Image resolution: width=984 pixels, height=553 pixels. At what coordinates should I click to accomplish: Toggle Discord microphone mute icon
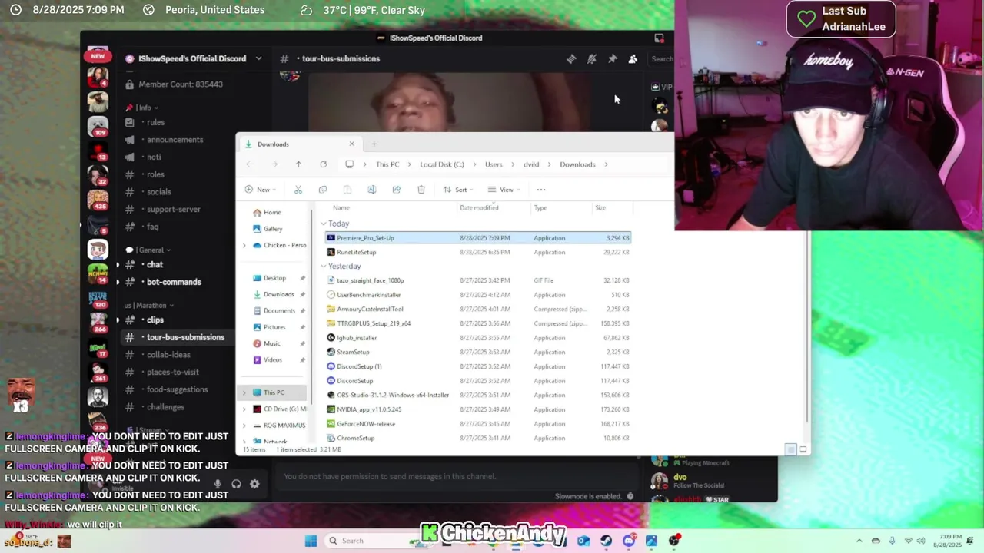[218, 484]
